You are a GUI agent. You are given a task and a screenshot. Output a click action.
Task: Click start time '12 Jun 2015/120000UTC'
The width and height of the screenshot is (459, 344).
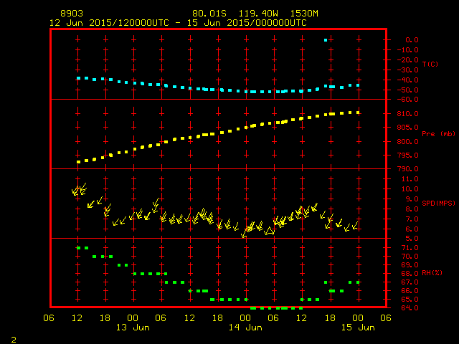pyautogui.click(x=109, y=23)
